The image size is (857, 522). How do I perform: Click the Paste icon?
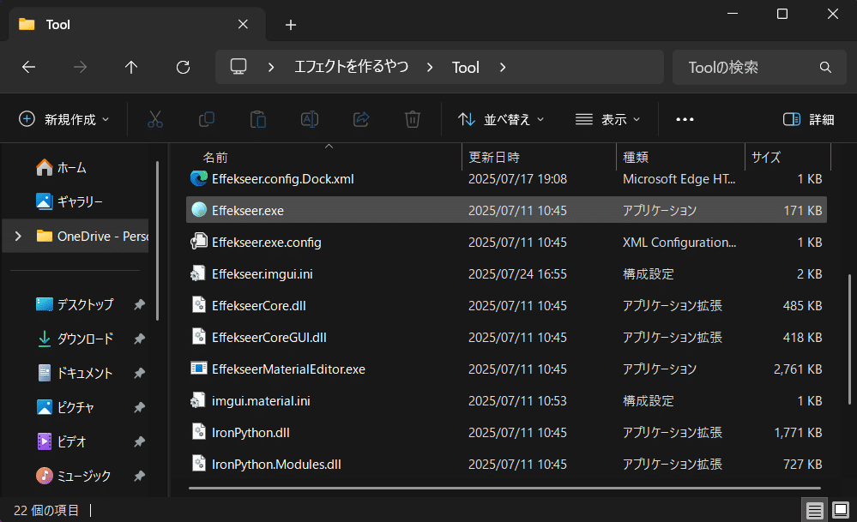tap(258, 119)
